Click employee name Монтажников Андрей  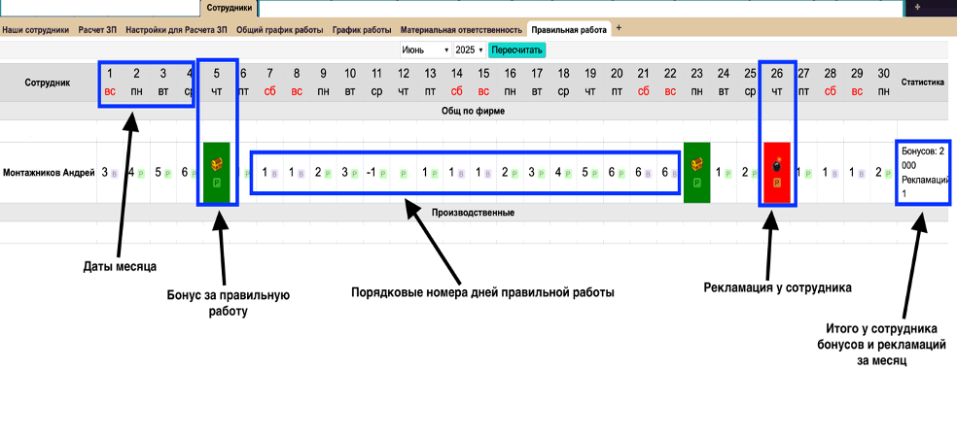[49, 173]
